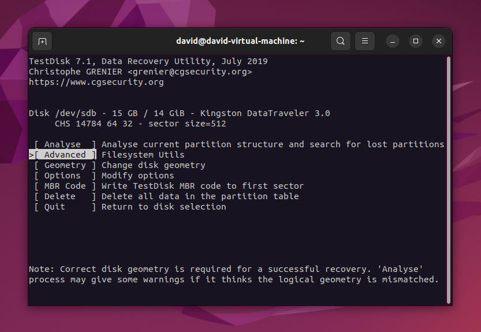Viewport: 481px width, 332px height.
Task: Maximize the terminal window
Action: pyautogui.click(x=416, y=41)
